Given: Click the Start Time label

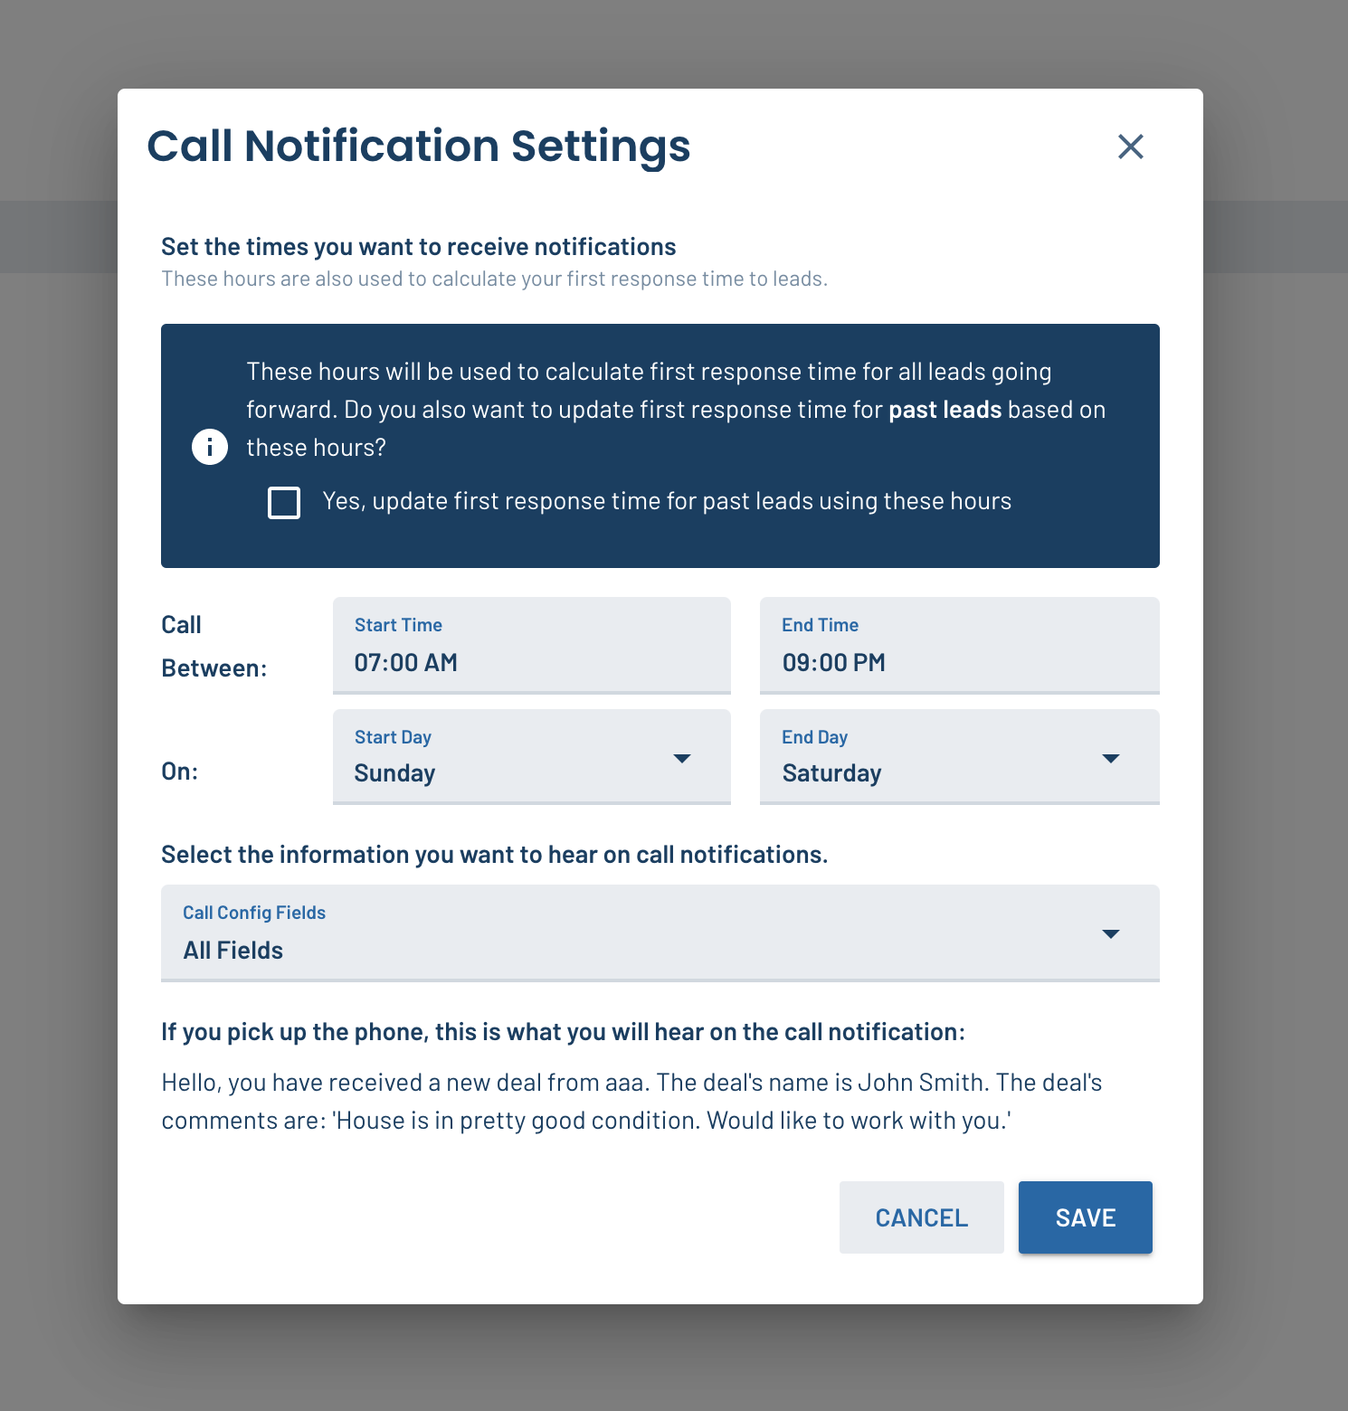Looking at the screenshot, I should tap(398, 625).
